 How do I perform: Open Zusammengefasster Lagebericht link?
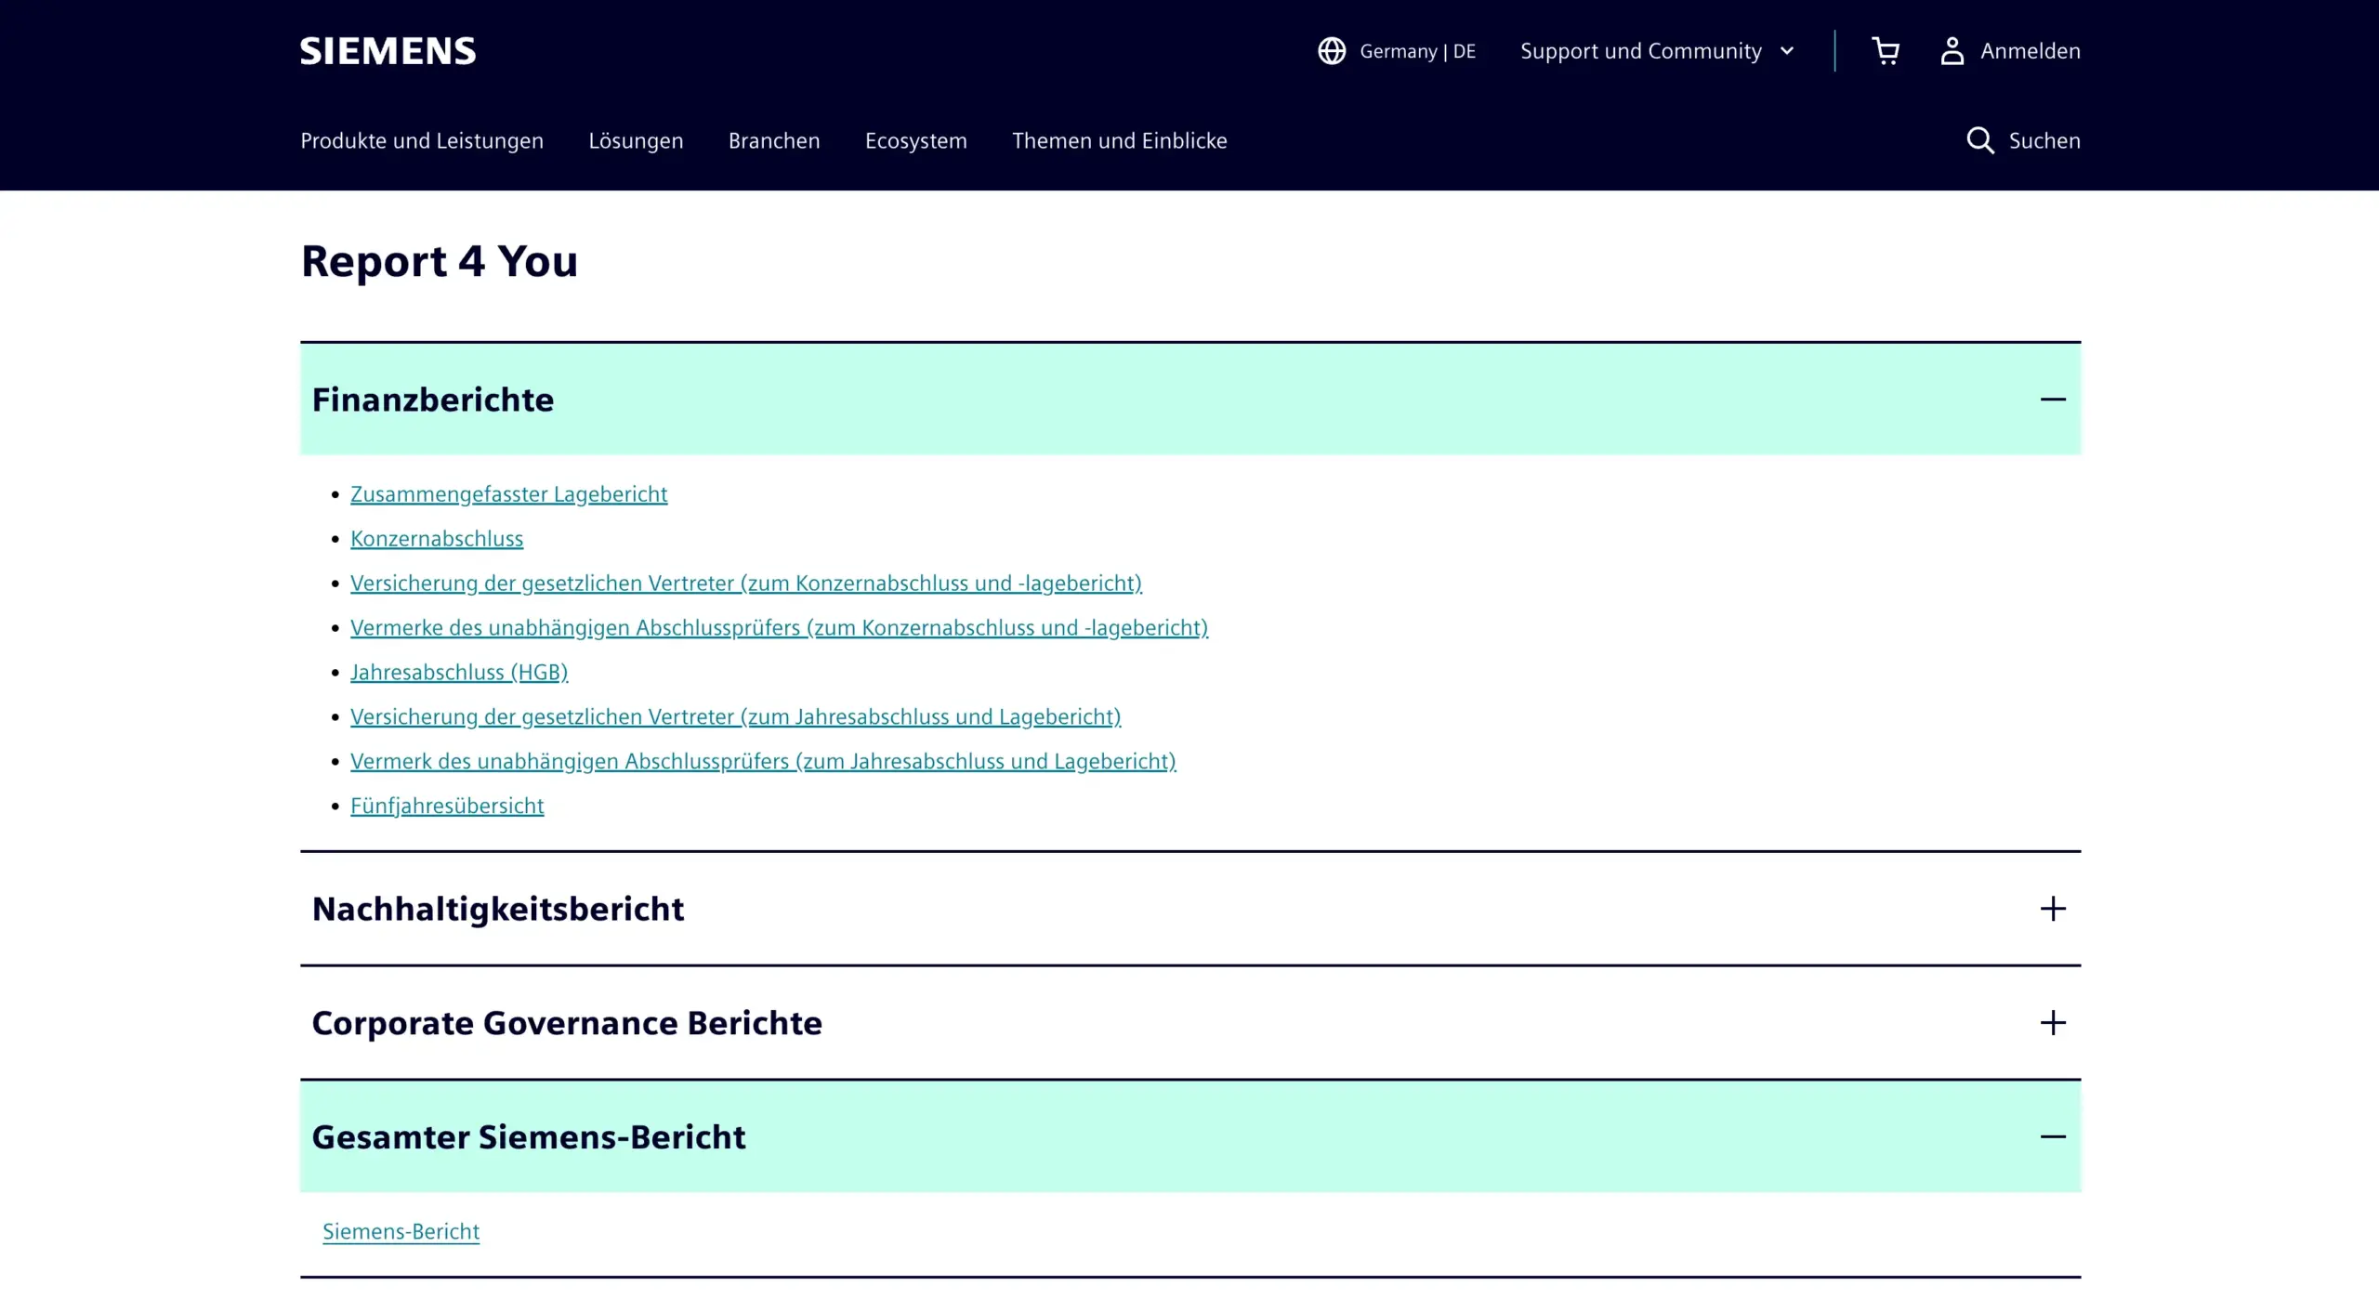click(x=508, y=494)
